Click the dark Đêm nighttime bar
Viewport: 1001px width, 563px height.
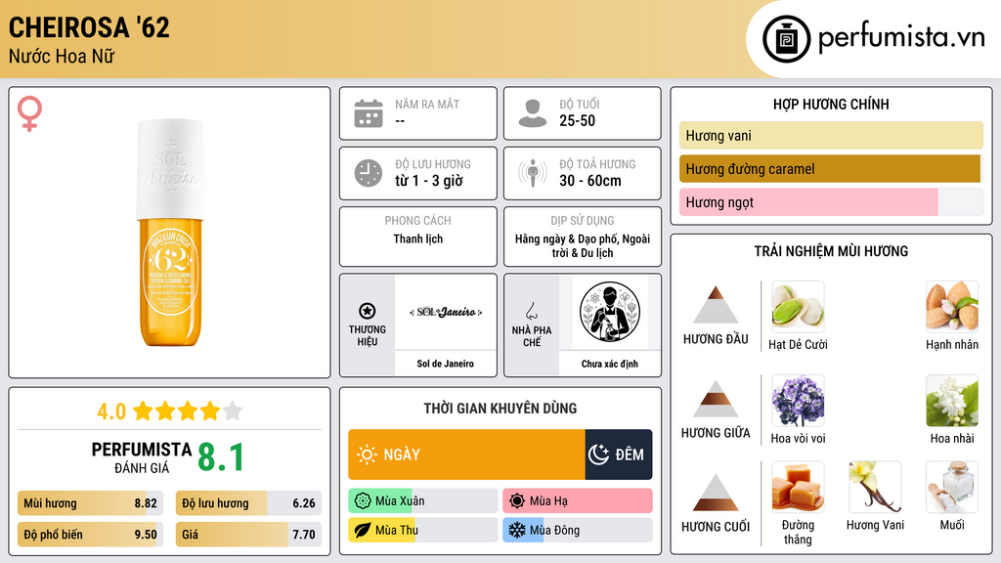pyautogui.click(x=619, y=455)
